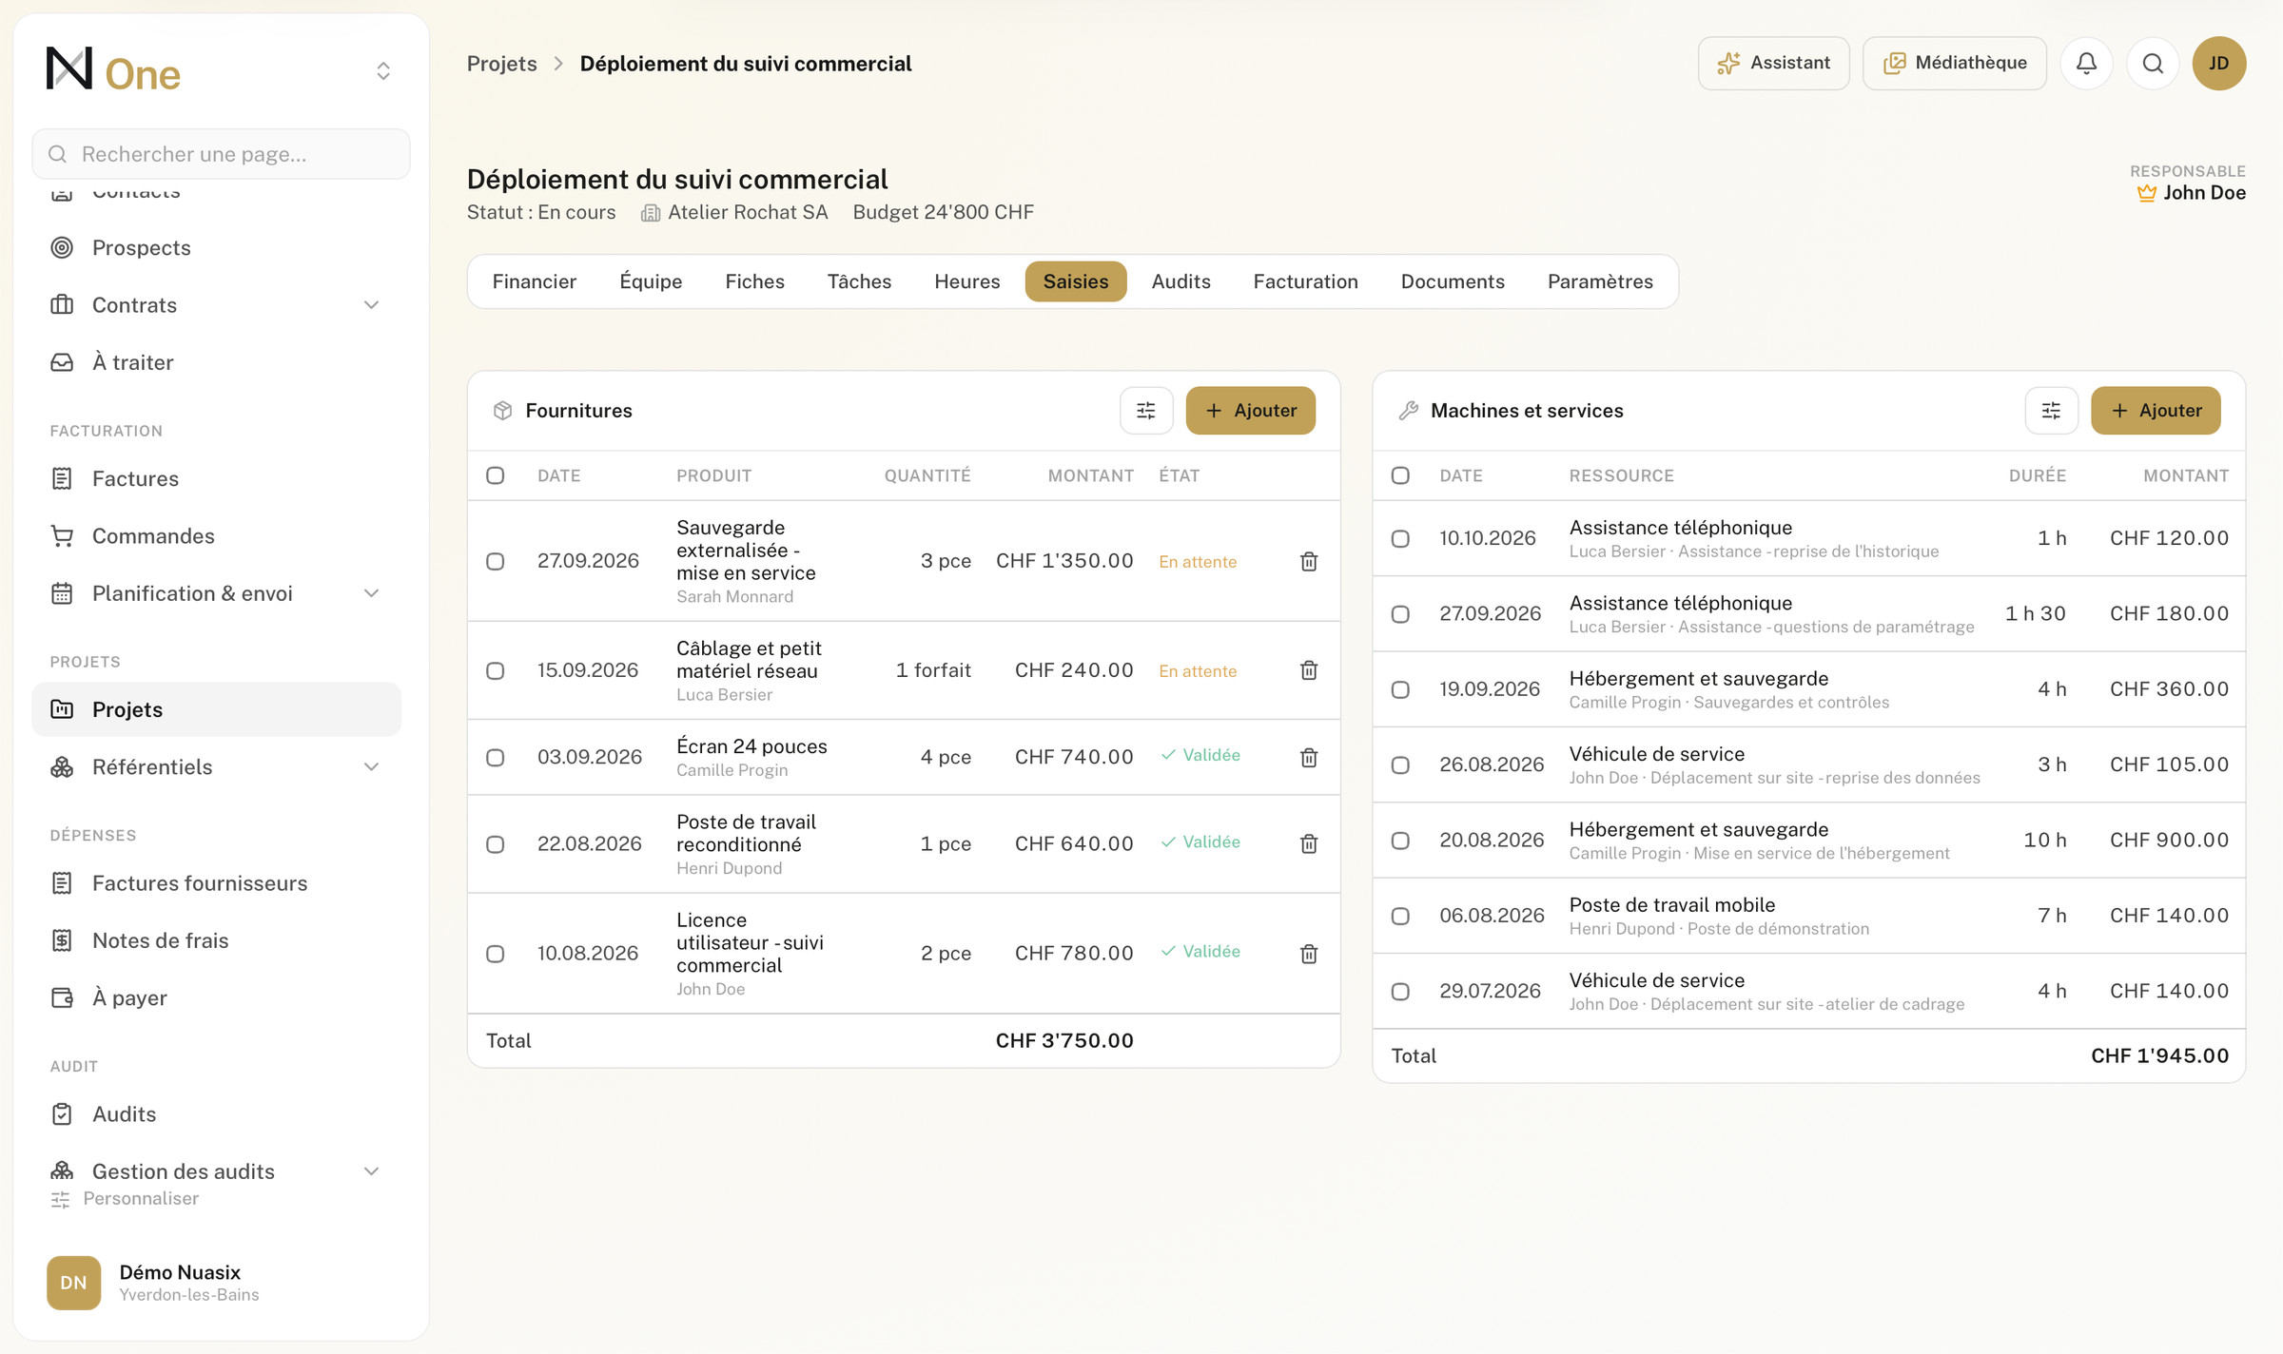Open the Médiathèque

pyautogui.click(x=1955, y=64)
